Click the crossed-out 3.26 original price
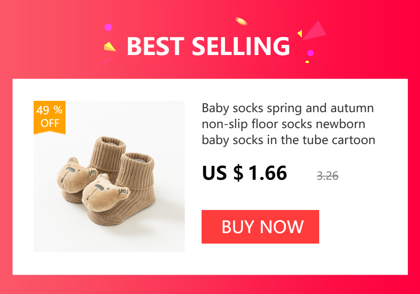This screenshot has width=420, height=294. [327, 176]
